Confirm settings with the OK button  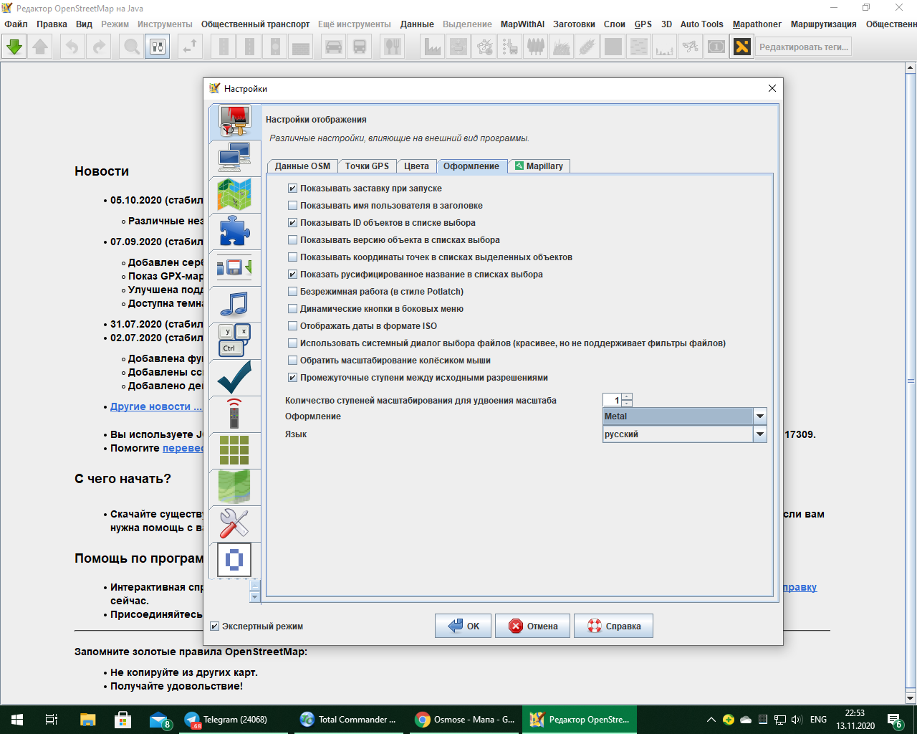(463, 626)
